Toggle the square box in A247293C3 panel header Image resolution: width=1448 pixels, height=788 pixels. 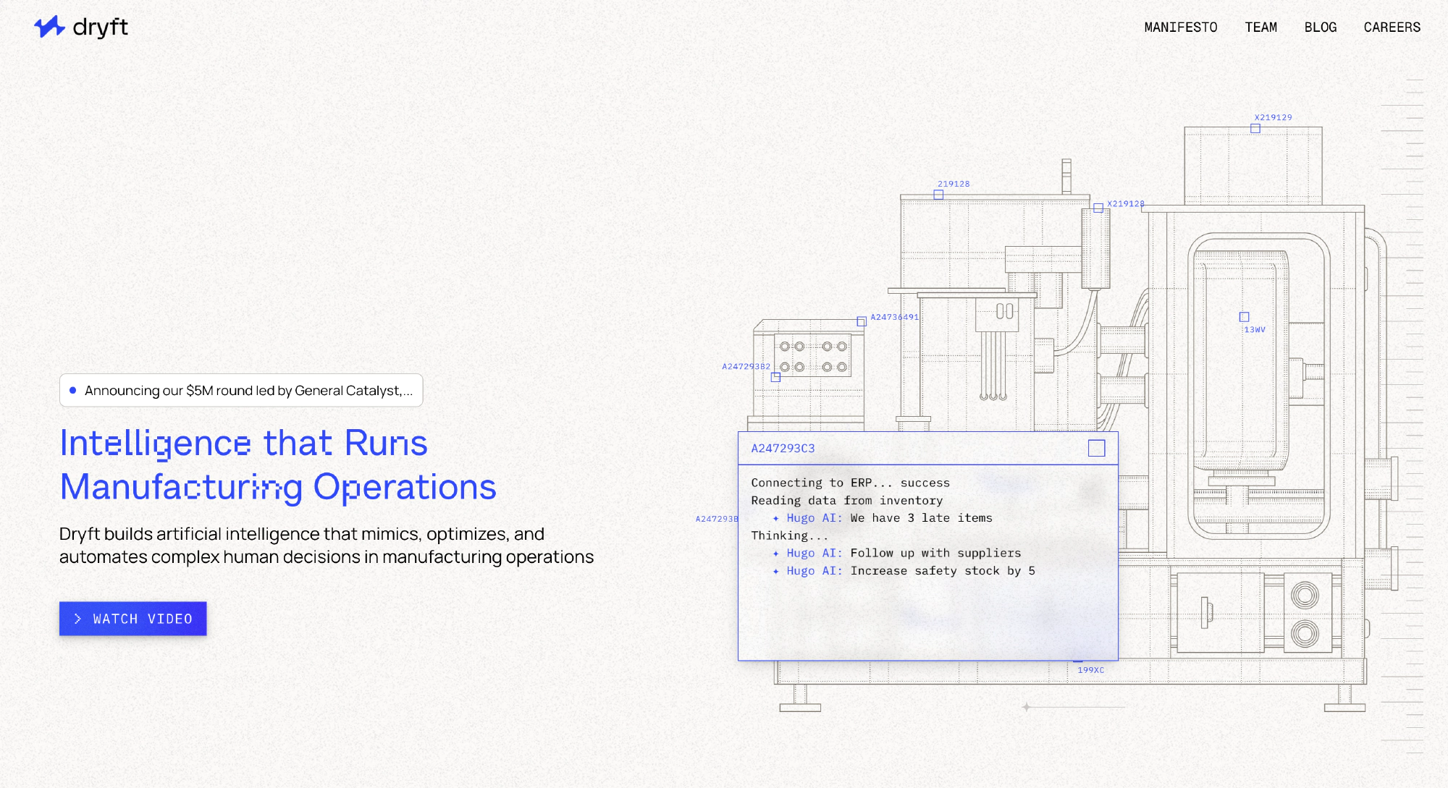[1096, 449]
